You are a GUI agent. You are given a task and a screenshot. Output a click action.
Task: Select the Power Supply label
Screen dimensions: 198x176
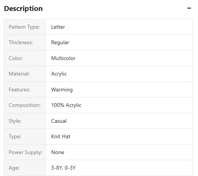(25, 152)
